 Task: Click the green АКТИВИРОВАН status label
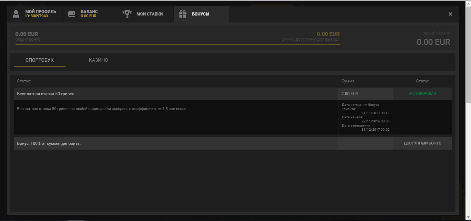[x=422, y=93]
